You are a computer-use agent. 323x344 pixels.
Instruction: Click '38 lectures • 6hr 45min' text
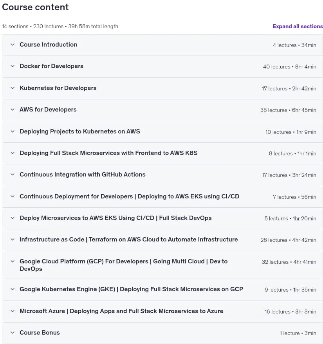288,110
